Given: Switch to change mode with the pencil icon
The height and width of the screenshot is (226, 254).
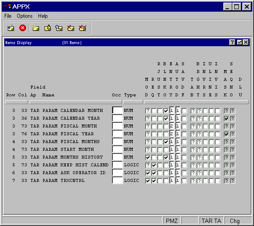Looking at the screenshot, I should [x=48, y=28].
